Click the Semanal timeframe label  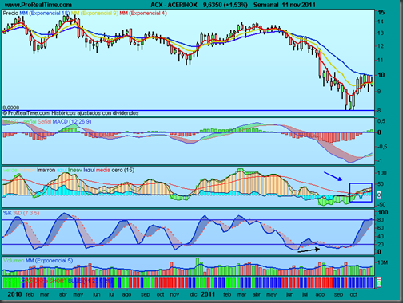(x=265, y=5)
